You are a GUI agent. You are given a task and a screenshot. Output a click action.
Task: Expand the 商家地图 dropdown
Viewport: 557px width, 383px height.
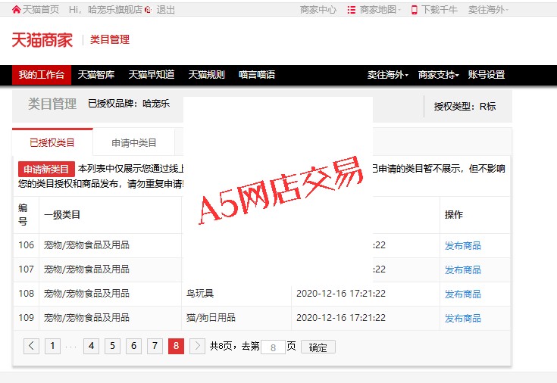(x=380, y=10)
